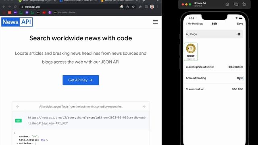Open a new browser tab
The image size is (258, 145).
144,1
